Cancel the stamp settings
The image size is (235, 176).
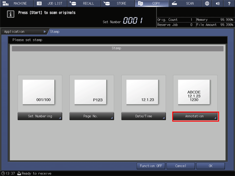[180, 166]
